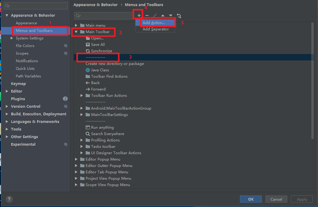Click the Synchronize refresh icon

88,51
